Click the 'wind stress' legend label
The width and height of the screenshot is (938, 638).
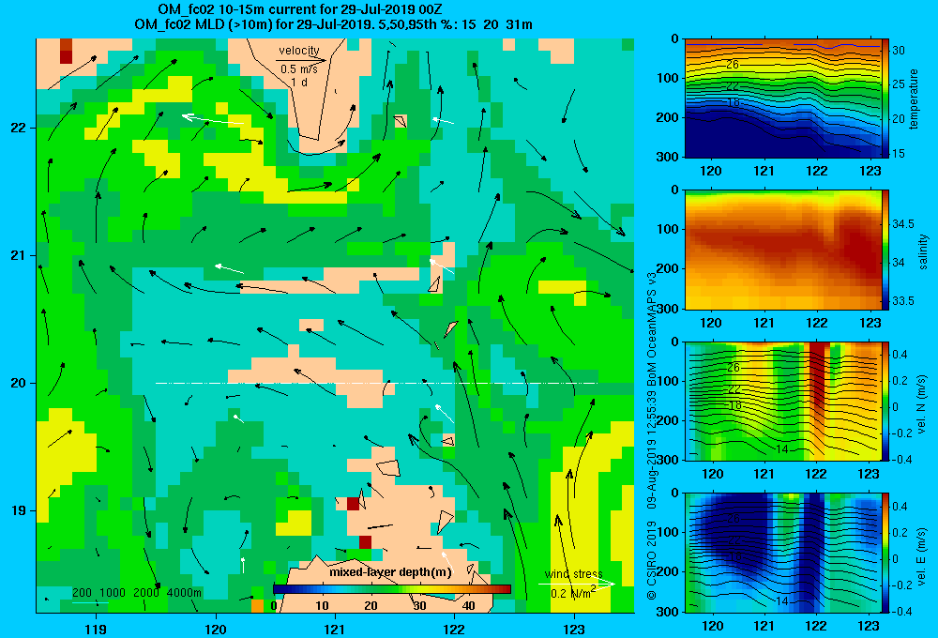(574, 574)
